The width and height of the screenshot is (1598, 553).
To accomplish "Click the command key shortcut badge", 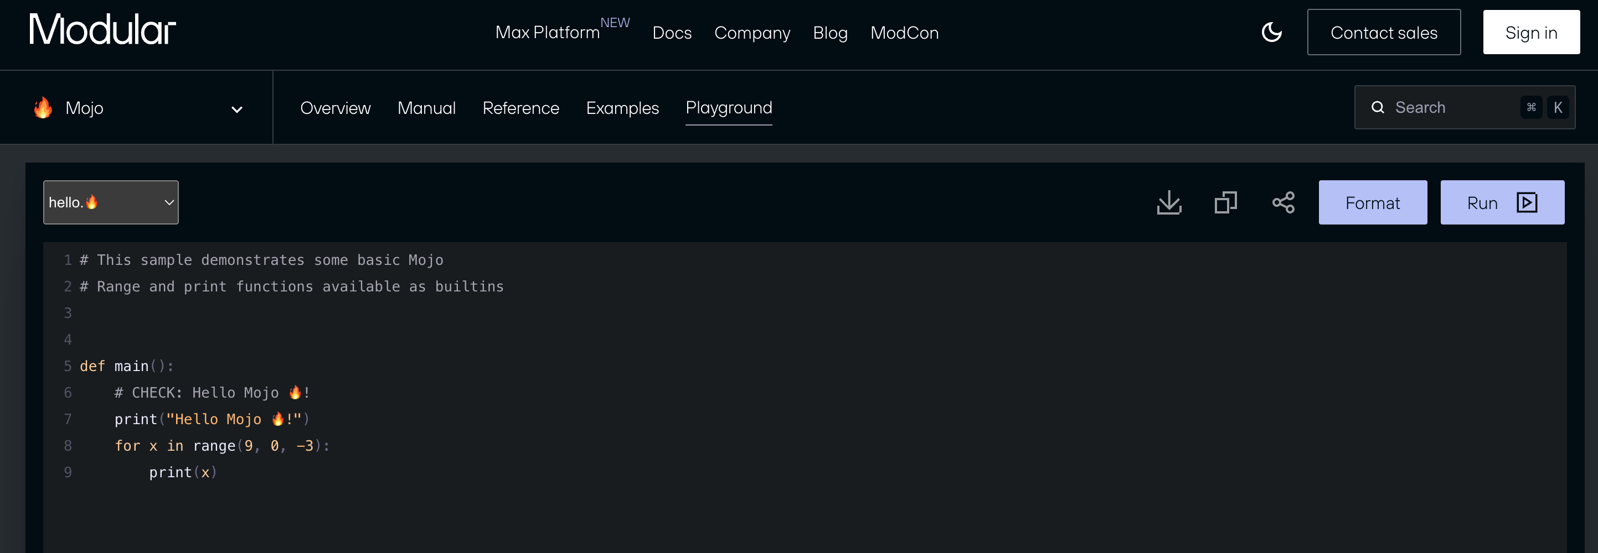I will click(x=1531, y=108).
